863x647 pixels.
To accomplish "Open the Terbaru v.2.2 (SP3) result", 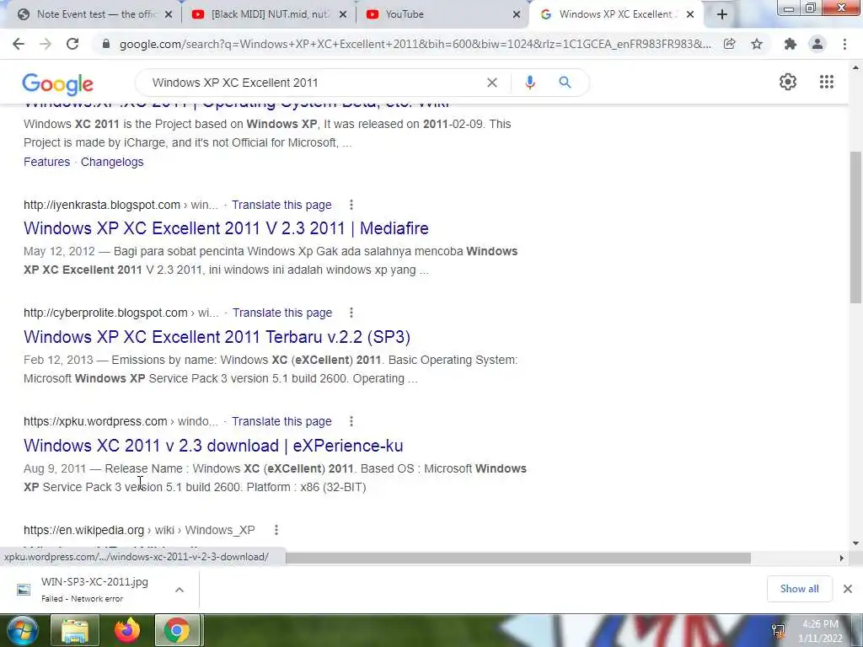I will coord(217,336).
